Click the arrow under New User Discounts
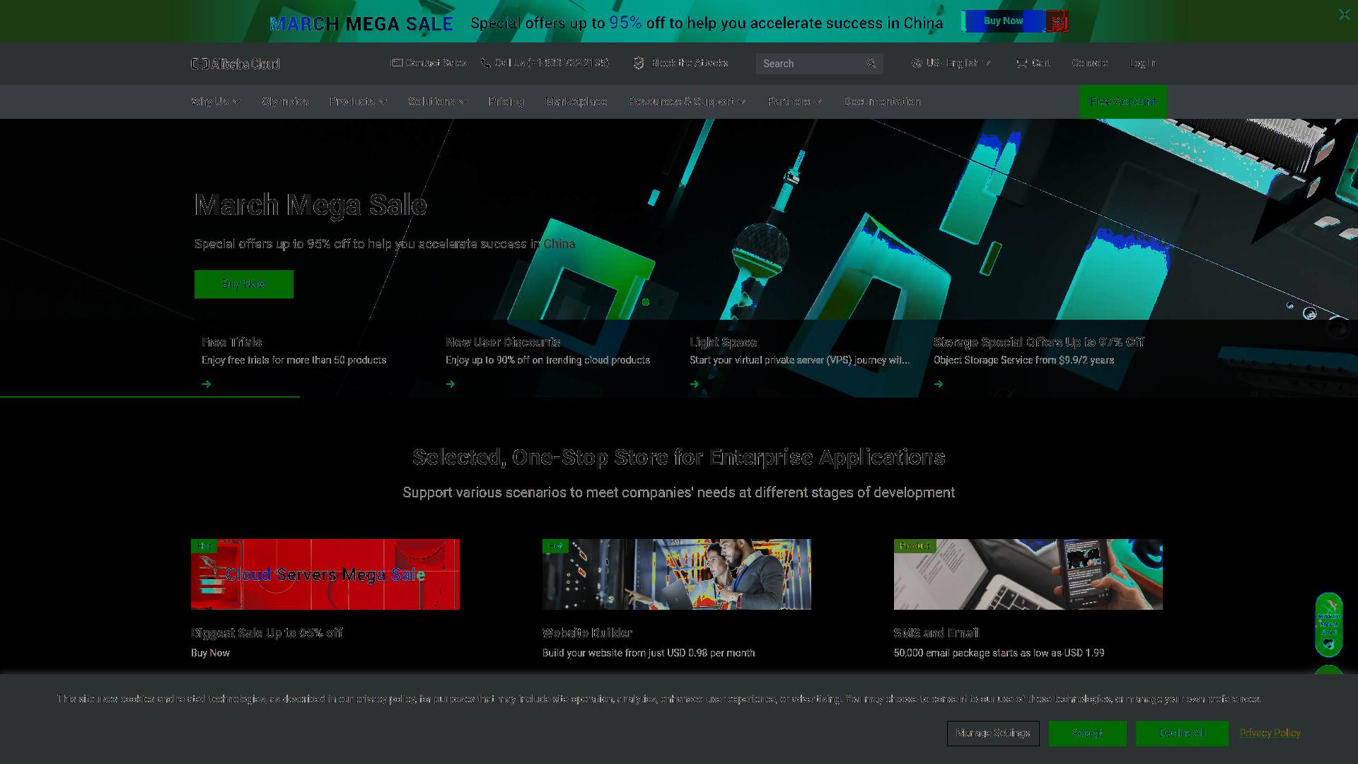 pos(451,384)
